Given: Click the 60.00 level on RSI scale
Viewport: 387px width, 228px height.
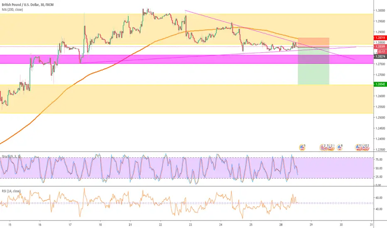Looking at the screenshot, I should tap(379, 198).
